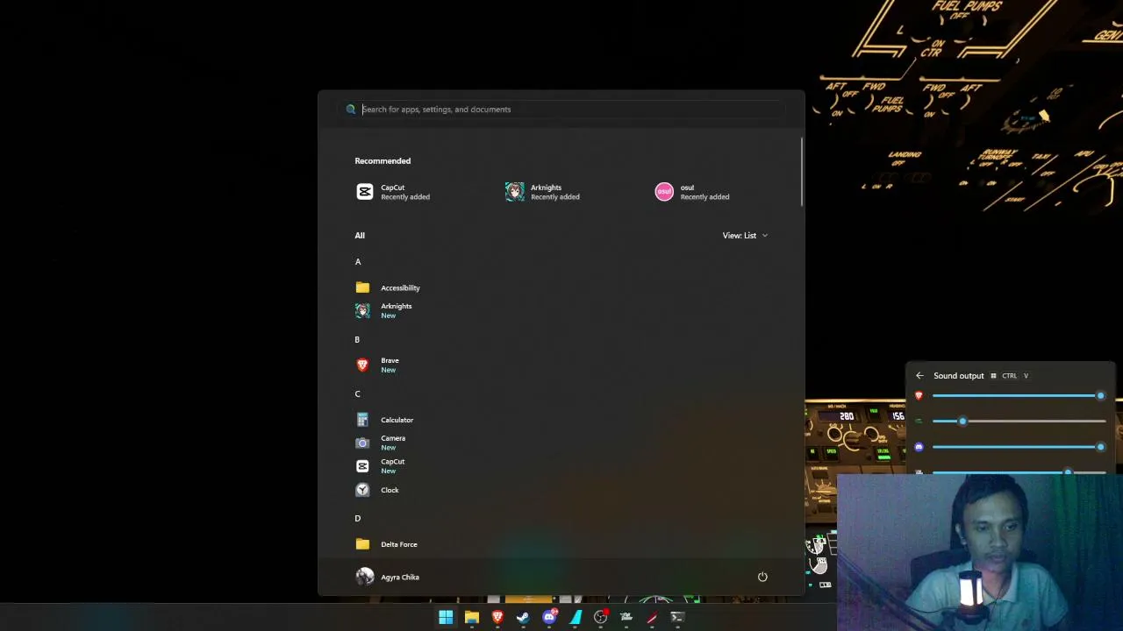Open File Explorer from the taskbar

472,617
